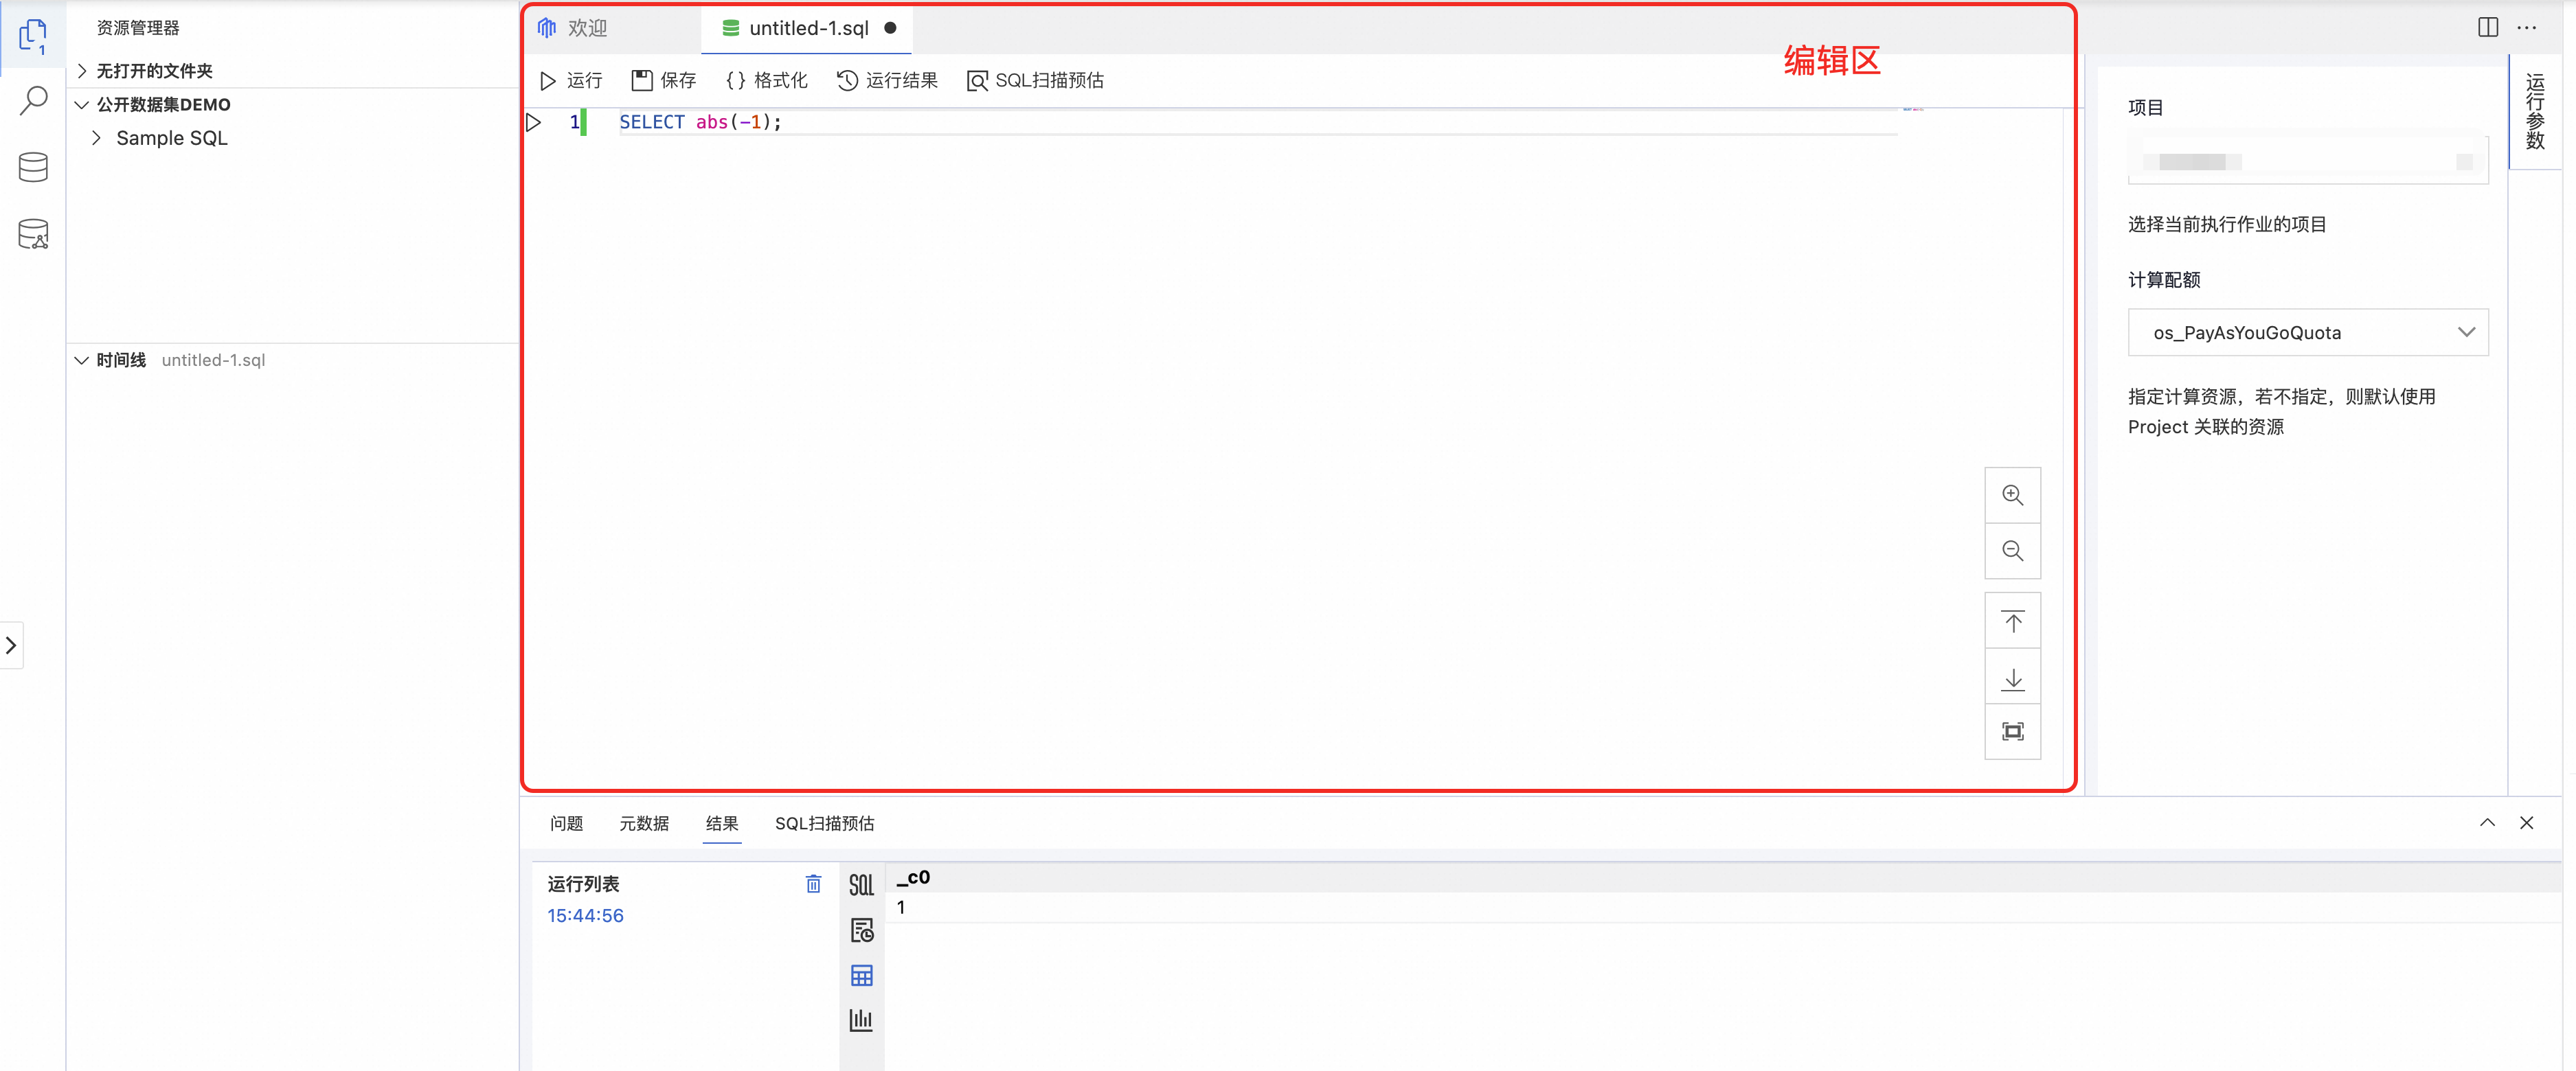Image resolution: width=2576 pixels, height=1071 pixels.
Task: Open the os_PayAsYouGoQuota dropdown
Action: pyautogui.click(x=2307, y=333)
